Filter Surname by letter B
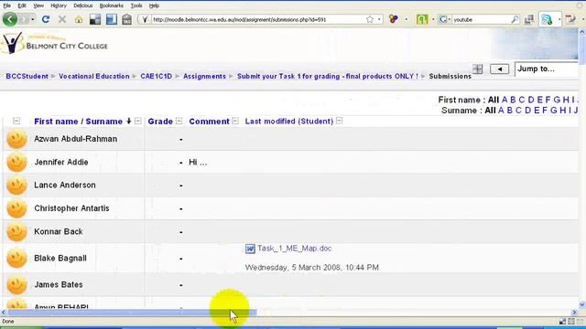586x329 pixels. pyautogui.click(x=509, y=111)
